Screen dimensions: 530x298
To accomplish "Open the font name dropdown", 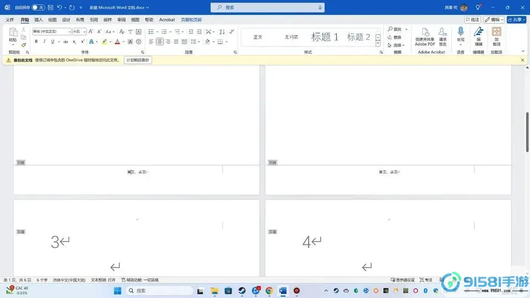I will 69,32.
